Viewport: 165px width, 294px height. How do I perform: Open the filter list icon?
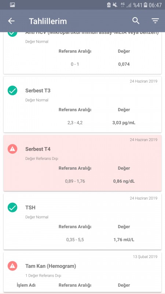[x=155, y=21]
